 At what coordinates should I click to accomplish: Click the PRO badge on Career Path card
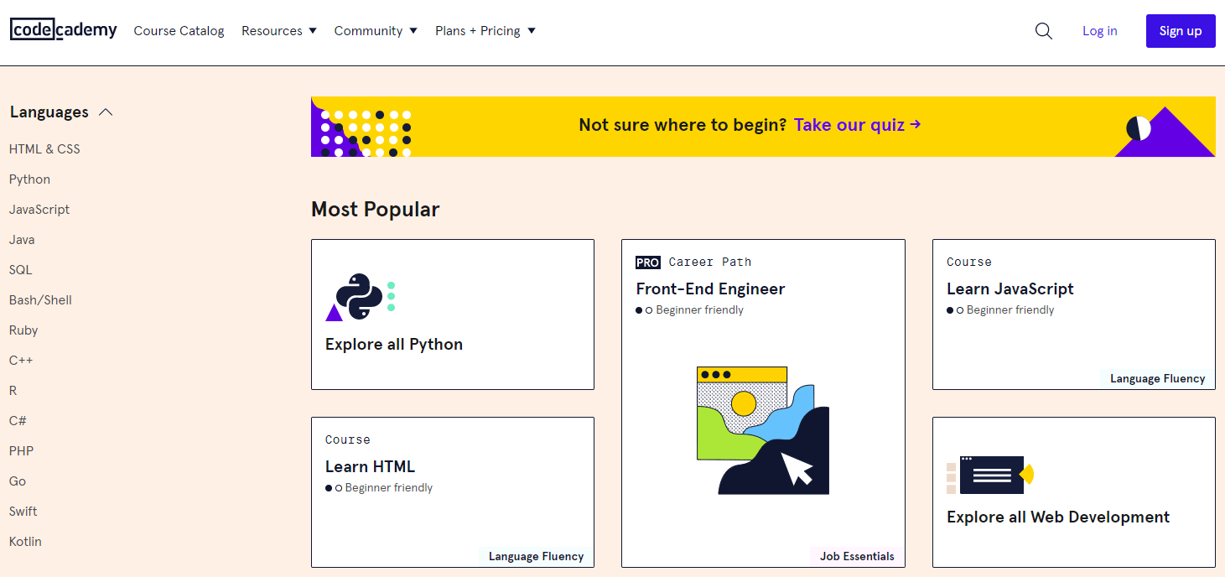click(648, 263)
